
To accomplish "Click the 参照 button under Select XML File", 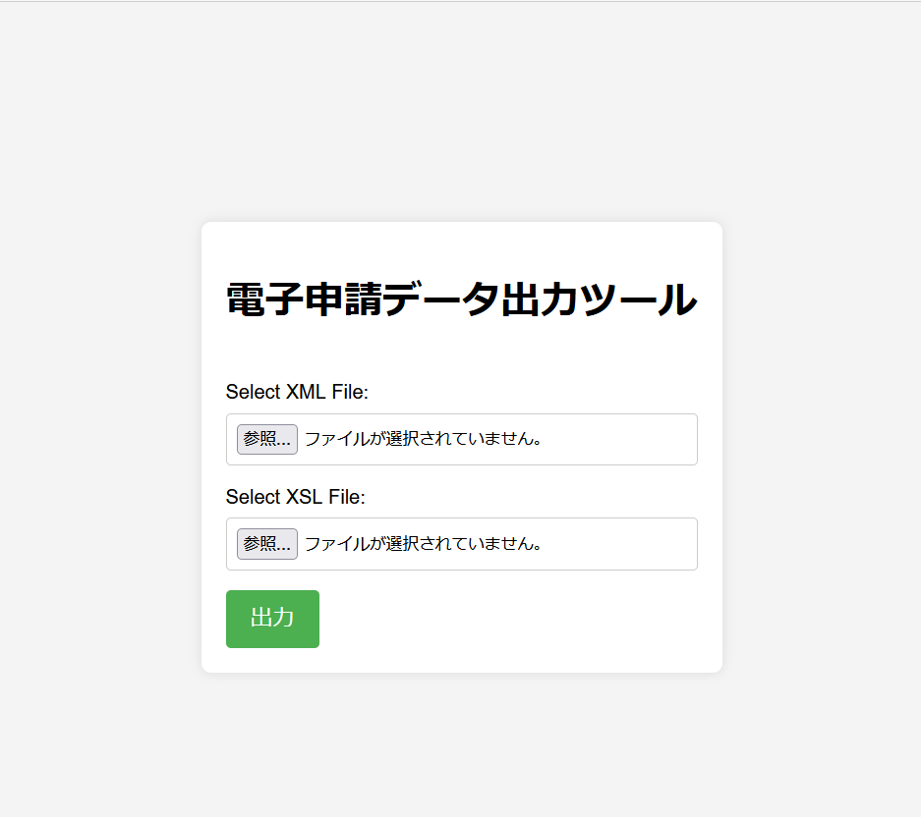I will click(267, 440).
